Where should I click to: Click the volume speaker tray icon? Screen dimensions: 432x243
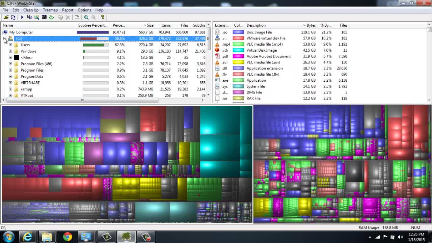click(x=401, y=237)
